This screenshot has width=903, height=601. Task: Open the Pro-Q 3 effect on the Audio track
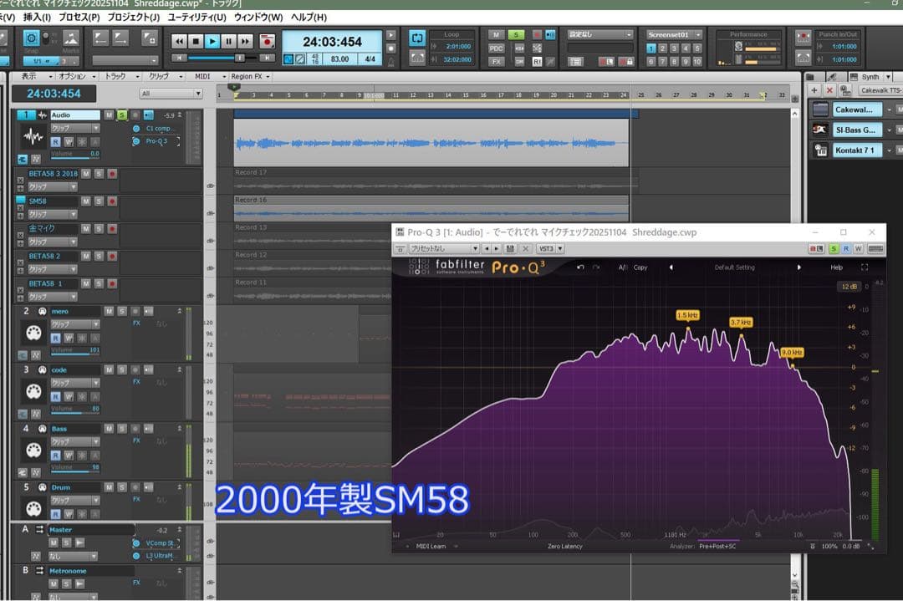(159, 140)
